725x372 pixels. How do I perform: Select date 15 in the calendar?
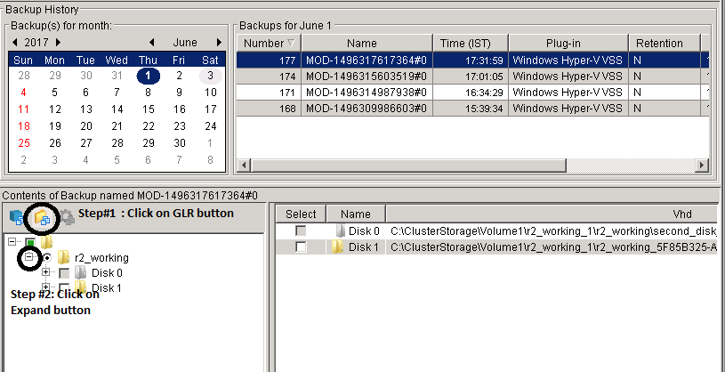pos(148,109)
